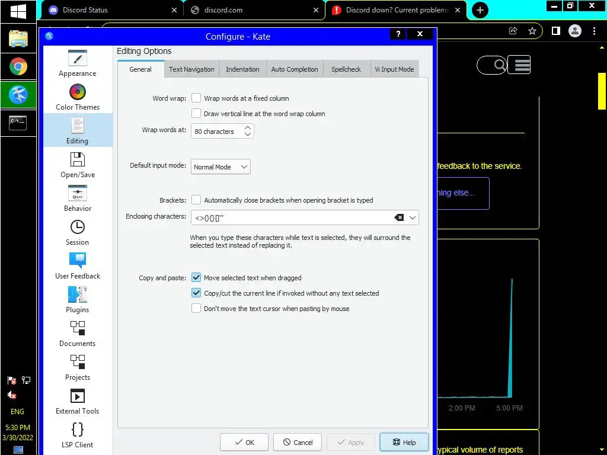Switch to the General tab
Screen dimensions: 607x455
[x=140, y=69]
